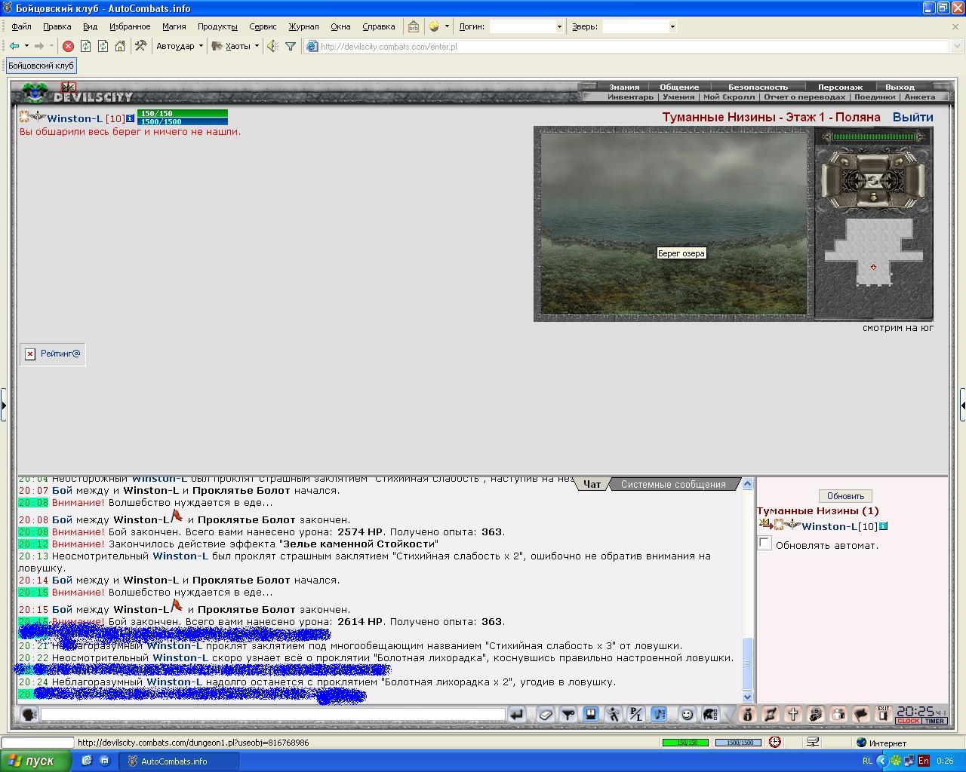Open the Журнал menu

click(303, 26)
